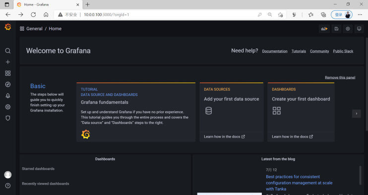This screenshot has width=368, height=195.
Task: Open the Server Admin shield icon
Action: (x=8, y=118)
